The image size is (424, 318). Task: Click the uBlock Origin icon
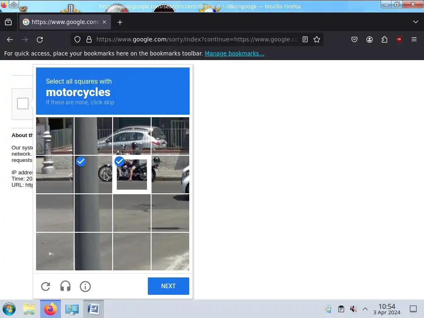tap(399, 39)
